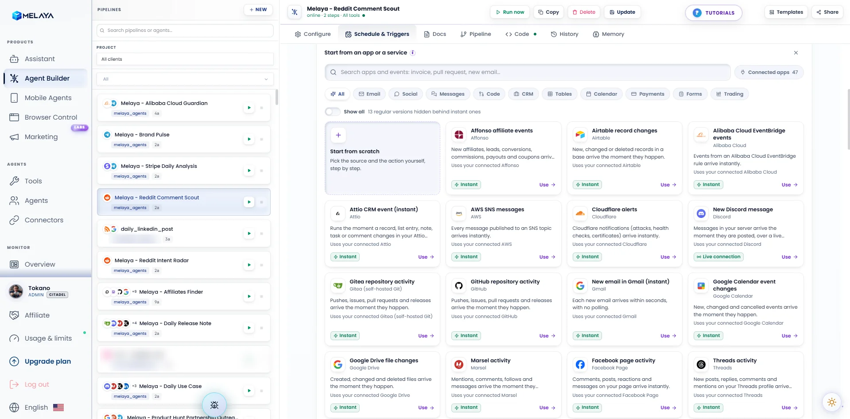
Task: Click the Facebook page activity icon
Action: point(580,365)
